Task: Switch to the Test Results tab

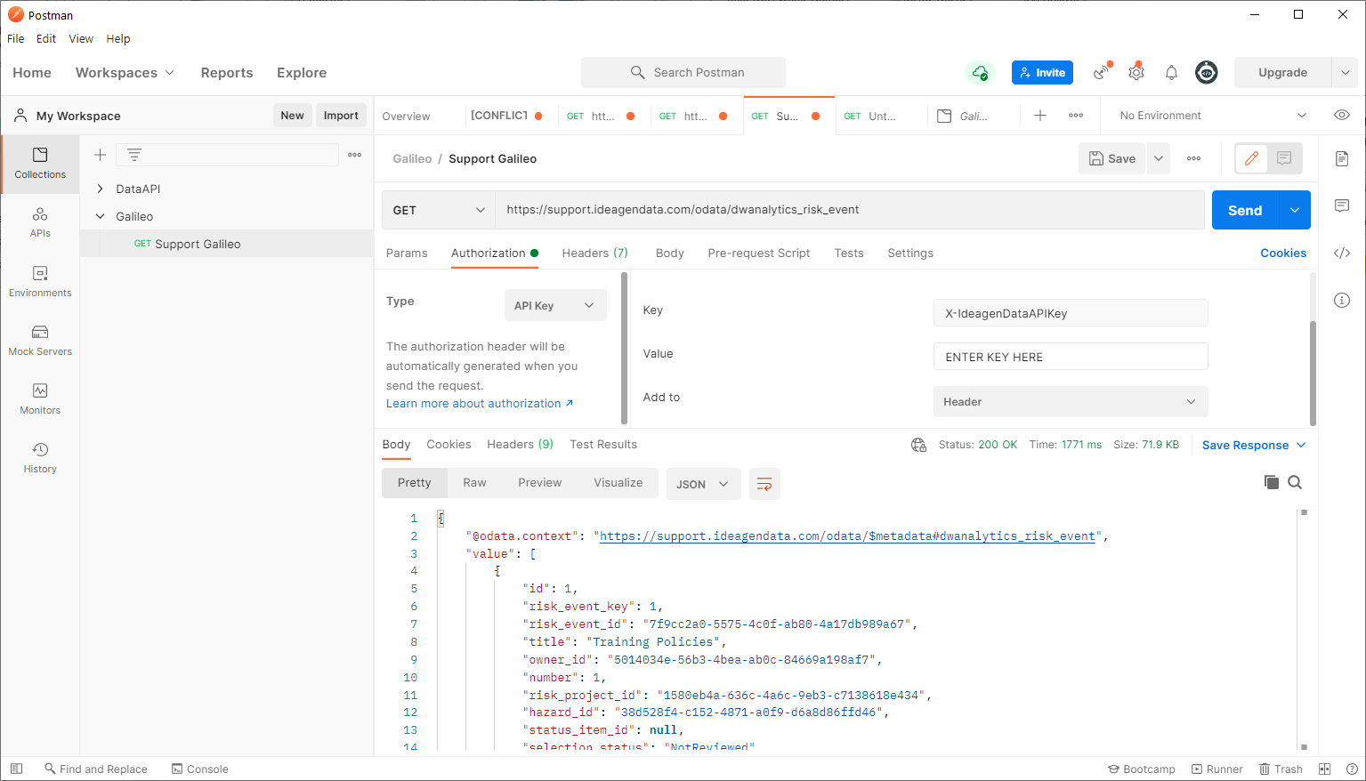Action: (603, 444)
